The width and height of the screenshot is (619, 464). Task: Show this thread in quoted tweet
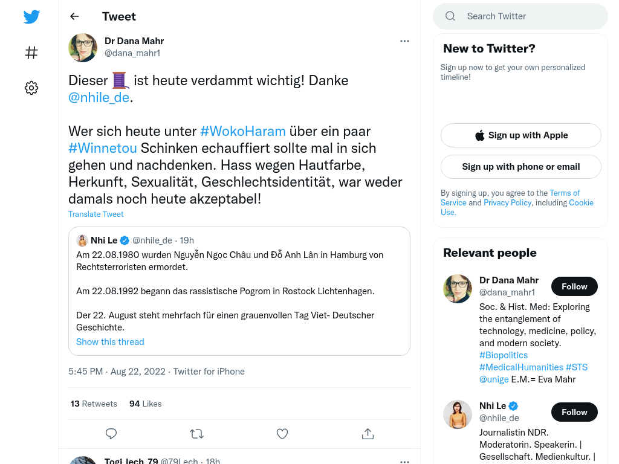click(x=110, y=342)
